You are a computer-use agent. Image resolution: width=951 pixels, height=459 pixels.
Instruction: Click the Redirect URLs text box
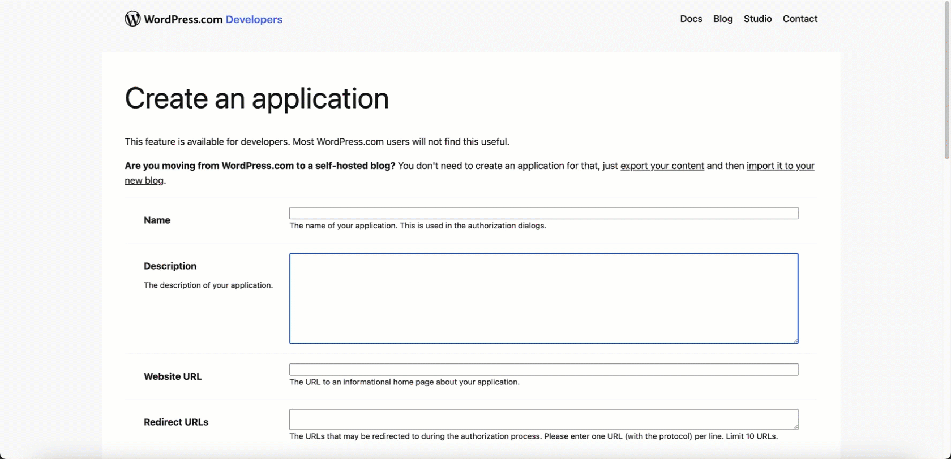[544, 419]
